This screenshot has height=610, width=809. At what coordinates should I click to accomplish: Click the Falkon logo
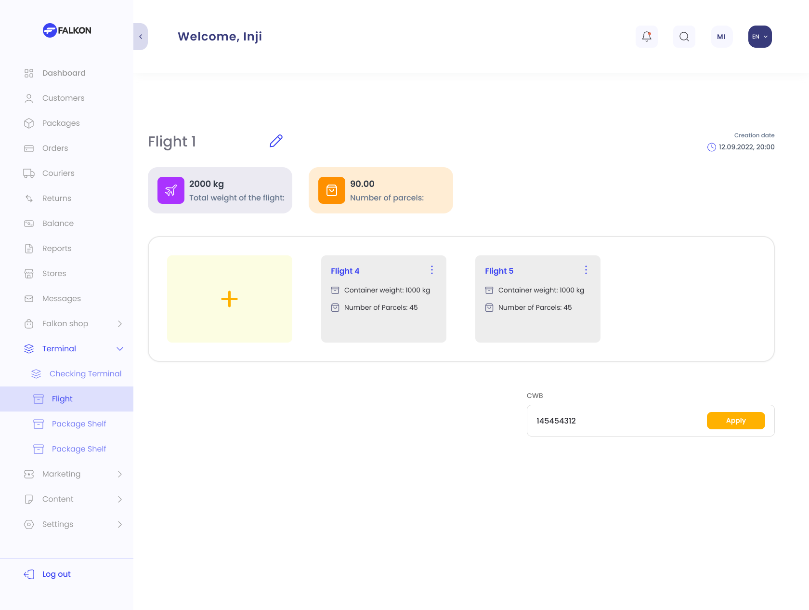(x=67, y=30)
